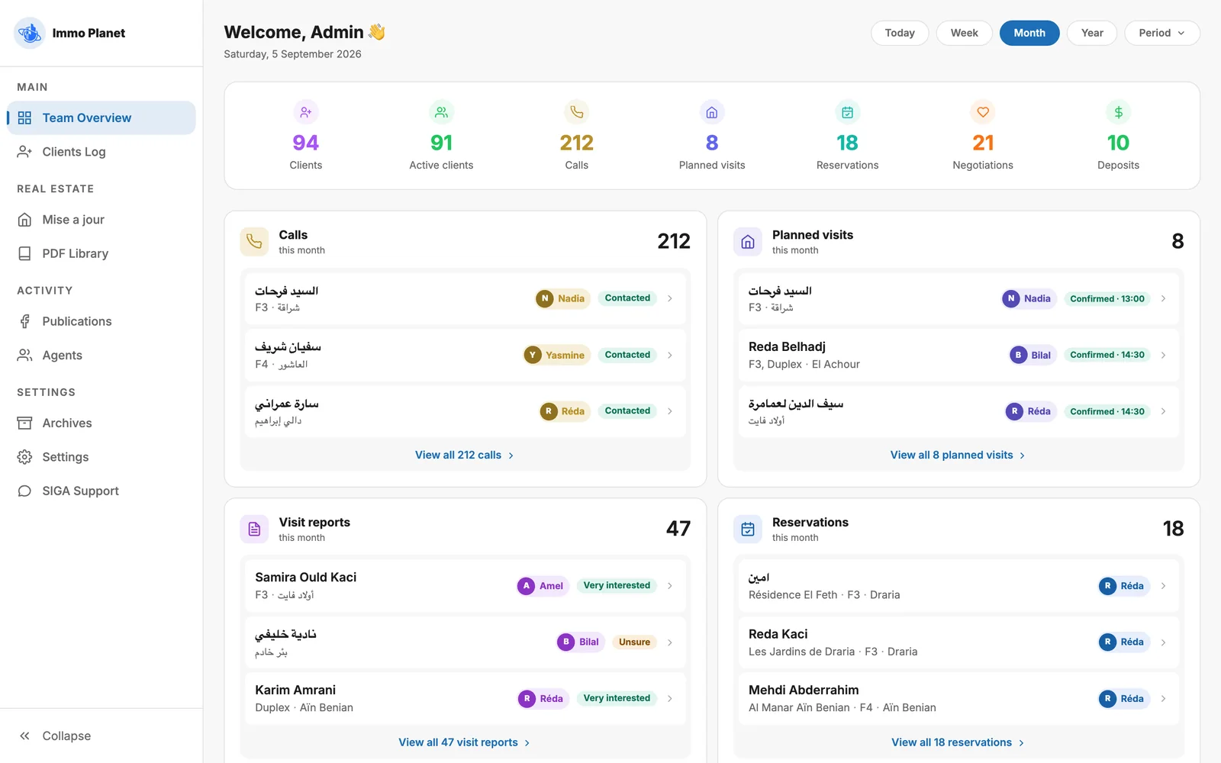1221x763 pixels.
Task: Click the double-chevron Collapse icon
Action: [x=24, y=736]
